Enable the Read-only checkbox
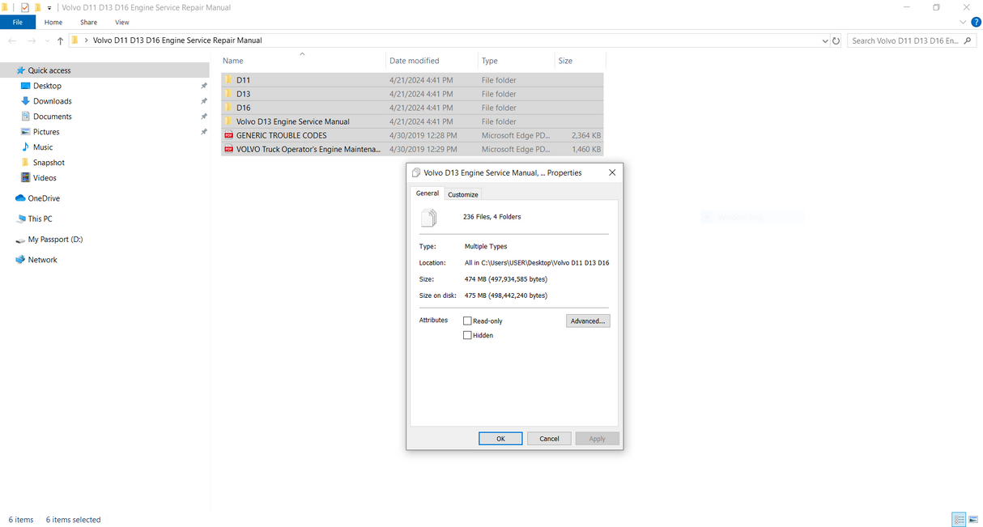 (x=467, y=321)
